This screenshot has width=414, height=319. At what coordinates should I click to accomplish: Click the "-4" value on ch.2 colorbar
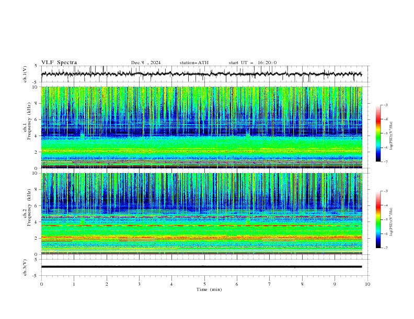pos(385,205)
